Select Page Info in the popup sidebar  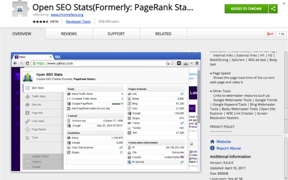click(x=43, y=113)
